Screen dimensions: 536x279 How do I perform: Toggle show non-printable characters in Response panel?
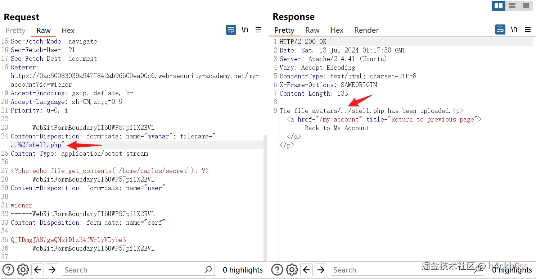pos(514,29)
